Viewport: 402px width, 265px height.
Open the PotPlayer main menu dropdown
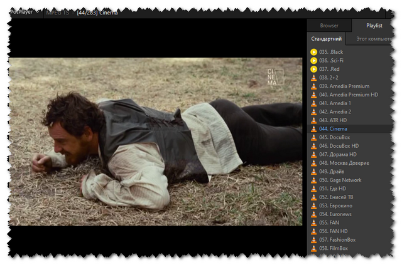pos(25,12)
